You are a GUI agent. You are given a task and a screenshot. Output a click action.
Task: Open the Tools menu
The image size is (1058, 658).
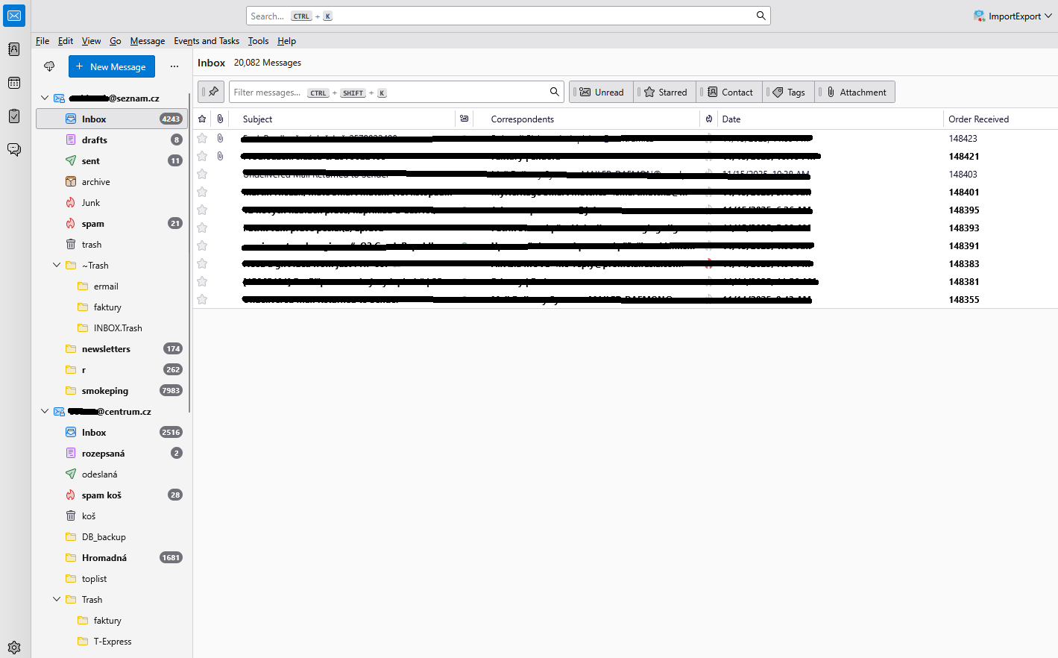click(258, 41)
